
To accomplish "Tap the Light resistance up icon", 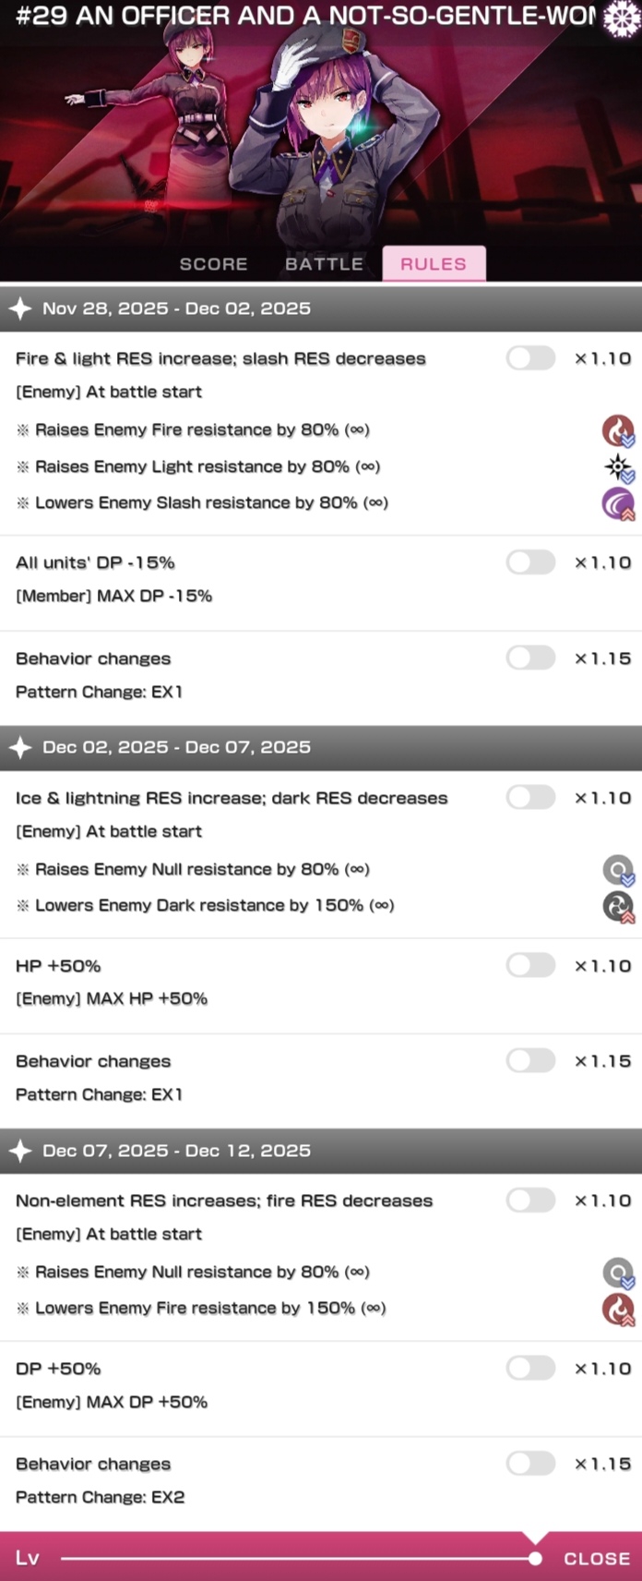I will (x=618, y=467).
